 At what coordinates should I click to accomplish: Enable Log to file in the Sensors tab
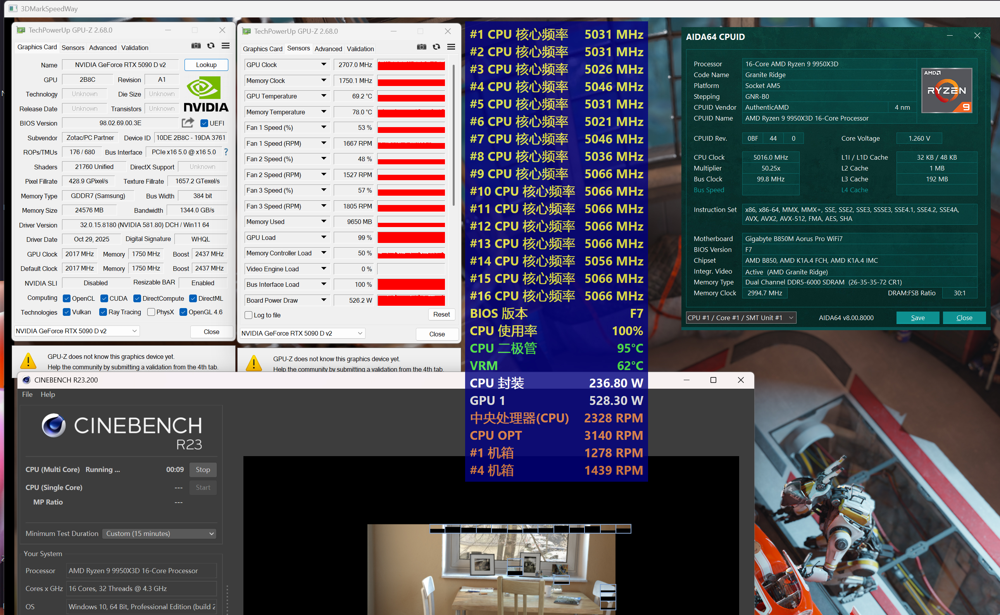pyautogui.click(x=248, y=315)
